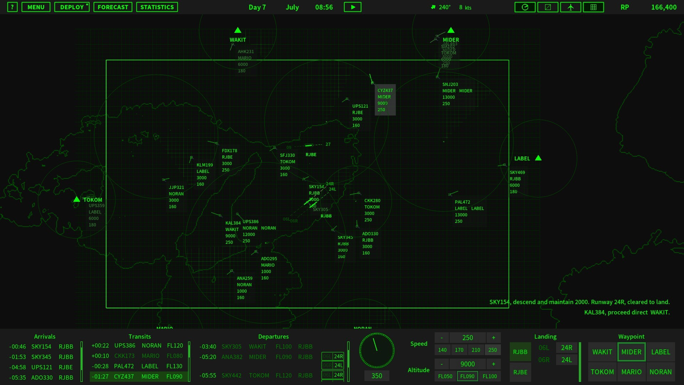
Task: Toggle the grid overlay icon
Action: pyautogui.click(x=593, y=7)
